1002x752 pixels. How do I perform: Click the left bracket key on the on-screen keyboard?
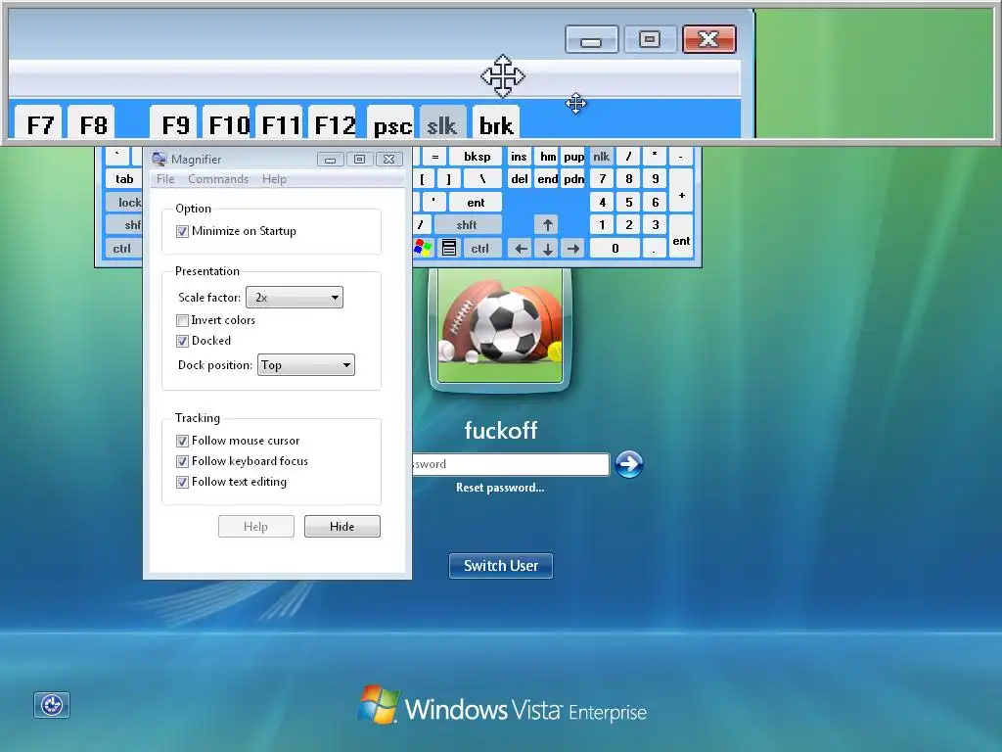coord(423,179)
